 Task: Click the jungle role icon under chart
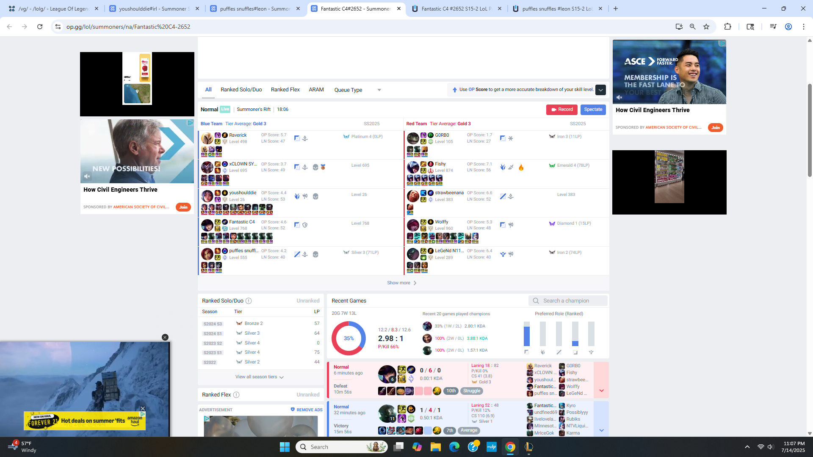coord(543,352)
